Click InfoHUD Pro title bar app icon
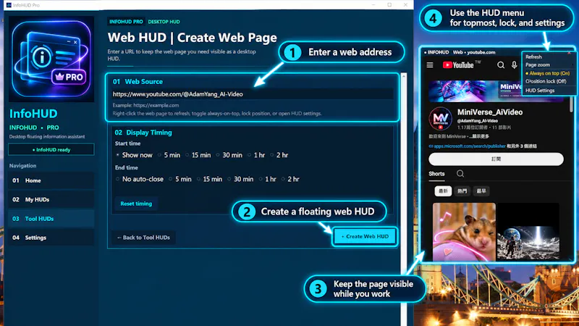This screenshot has width=579, height=326. (9, 5)
